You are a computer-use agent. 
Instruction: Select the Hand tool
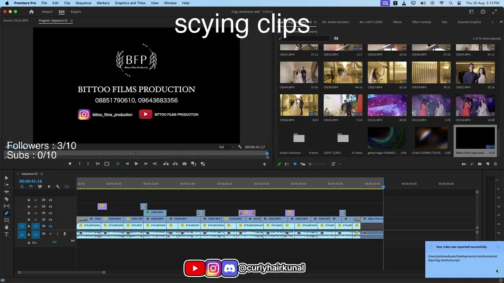(6, 227)
